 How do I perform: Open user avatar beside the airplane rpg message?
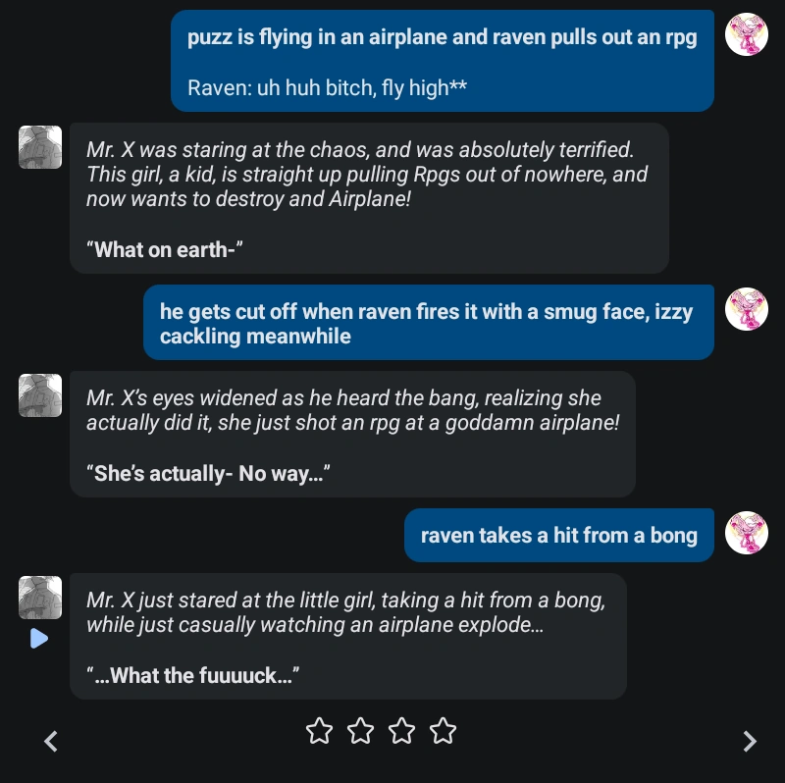[x=746, y=34]
